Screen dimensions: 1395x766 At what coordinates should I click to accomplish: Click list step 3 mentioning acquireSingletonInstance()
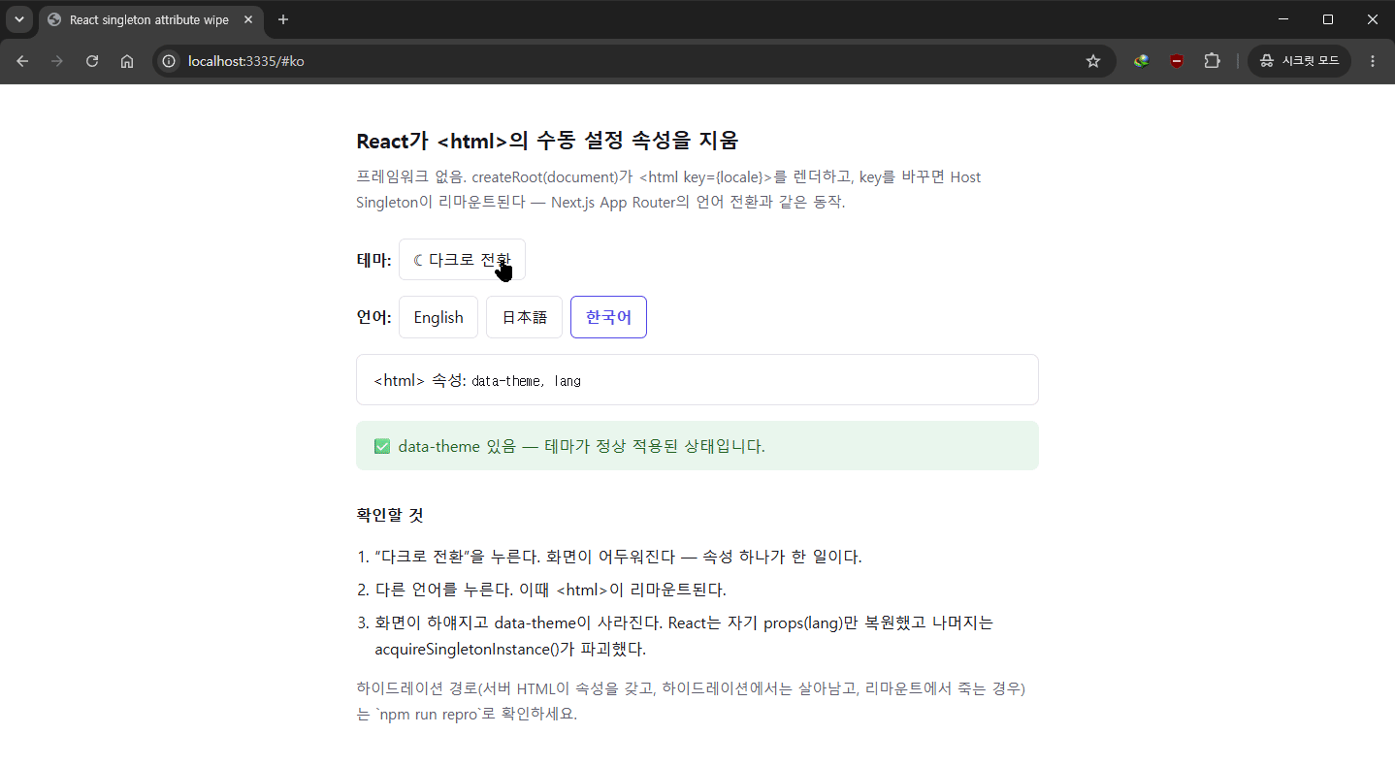click(x=684, y=636)
